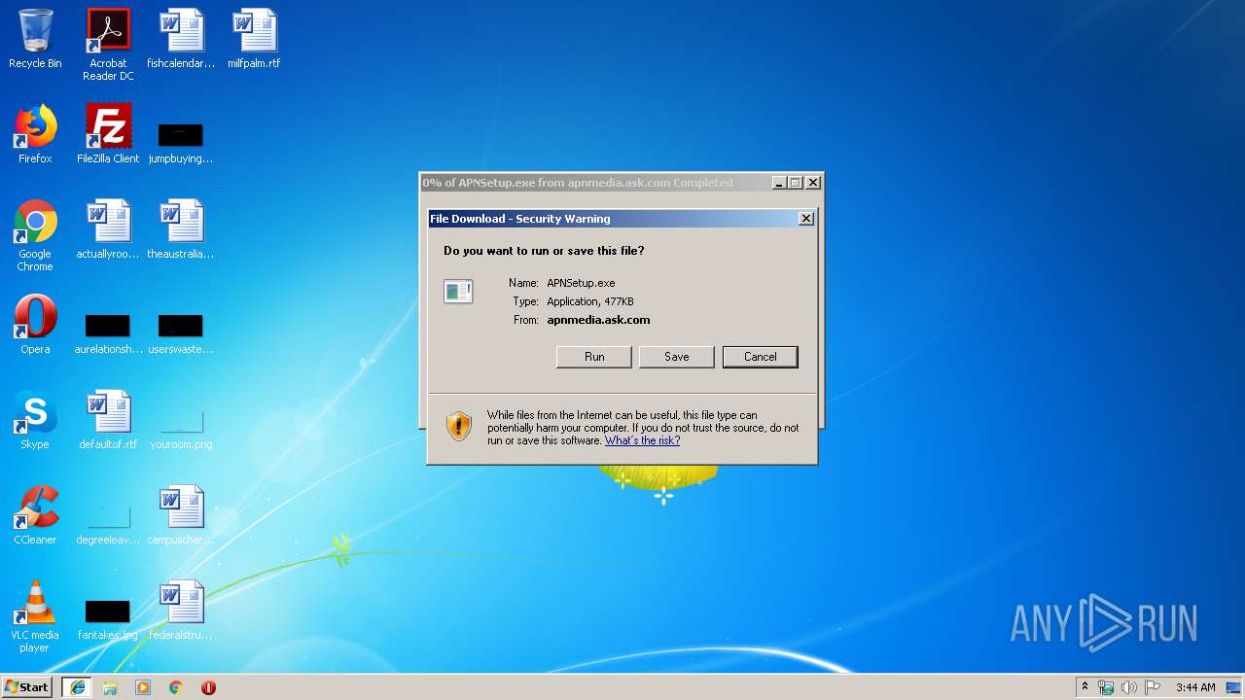Viewport: 1245px width, 700px height.
Task: Open FileZilla Client shortcut
Action: click(108, 135)
